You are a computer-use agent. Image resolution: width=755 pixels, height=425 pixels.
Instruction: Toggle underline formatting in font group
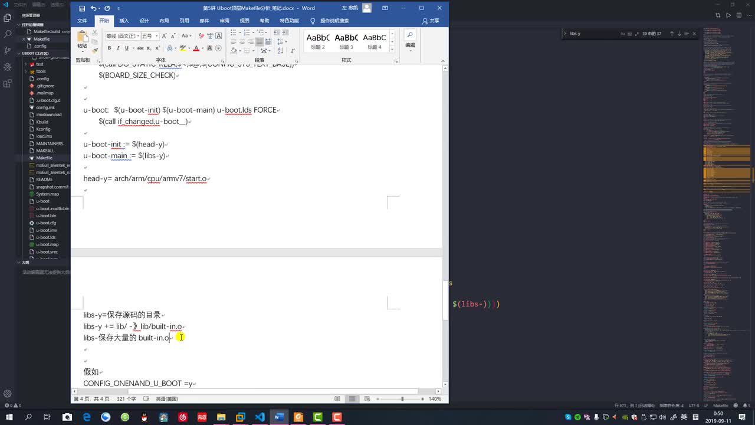(x=126, y=48)
